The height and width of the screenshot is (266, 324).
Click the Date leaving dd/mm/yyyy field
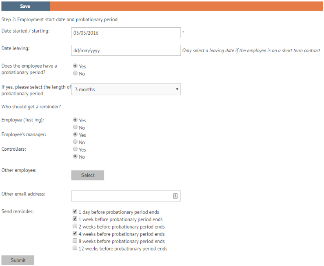(x=126, y=51)
